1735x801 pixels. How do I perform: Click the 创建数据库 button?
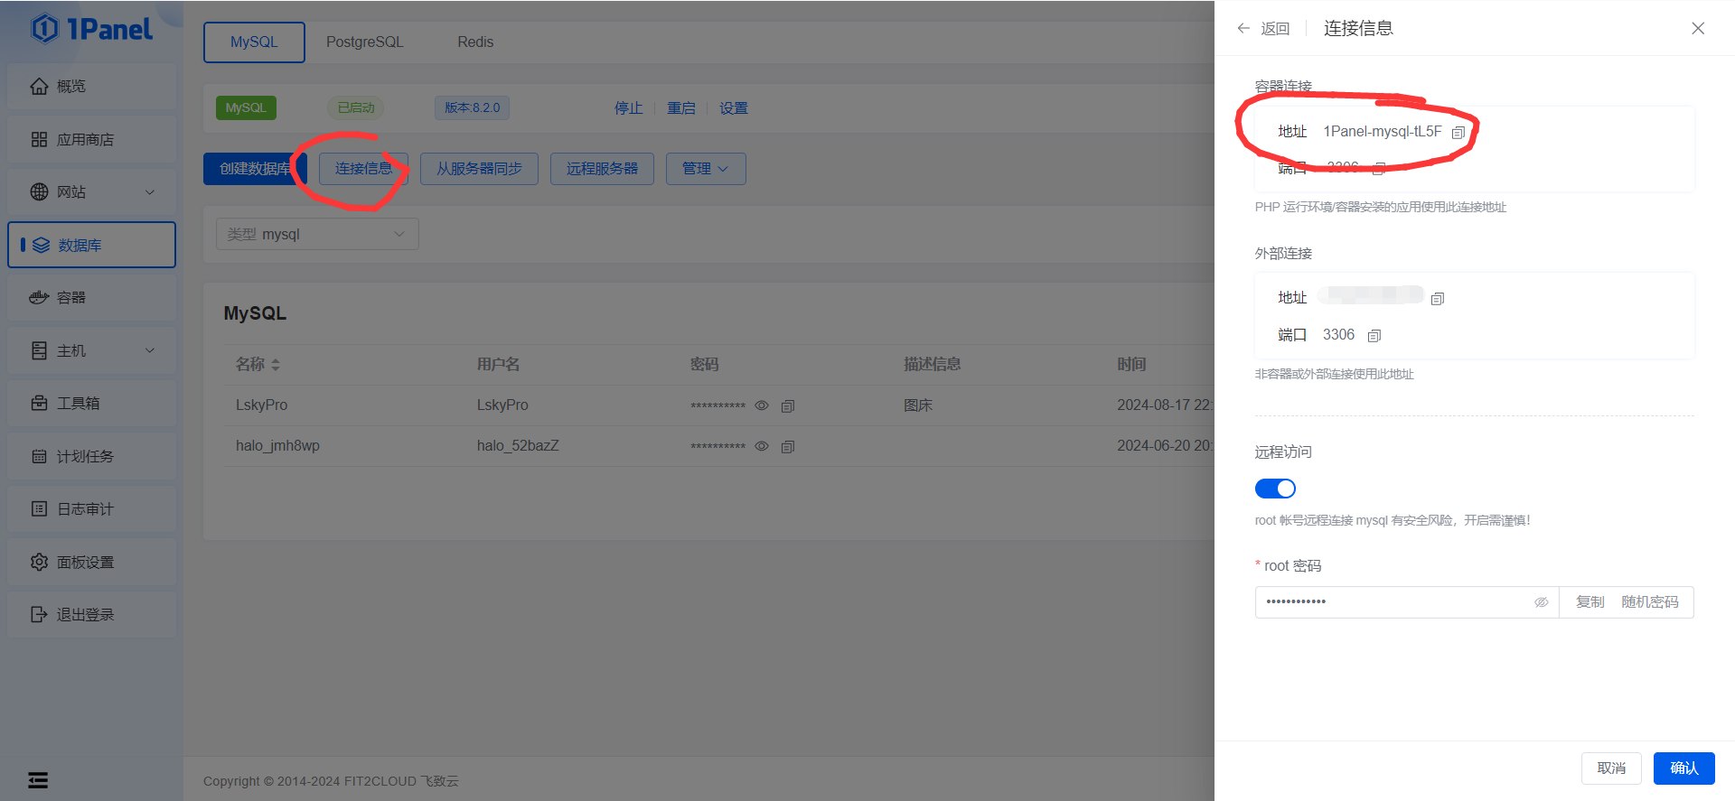[255, 169]
